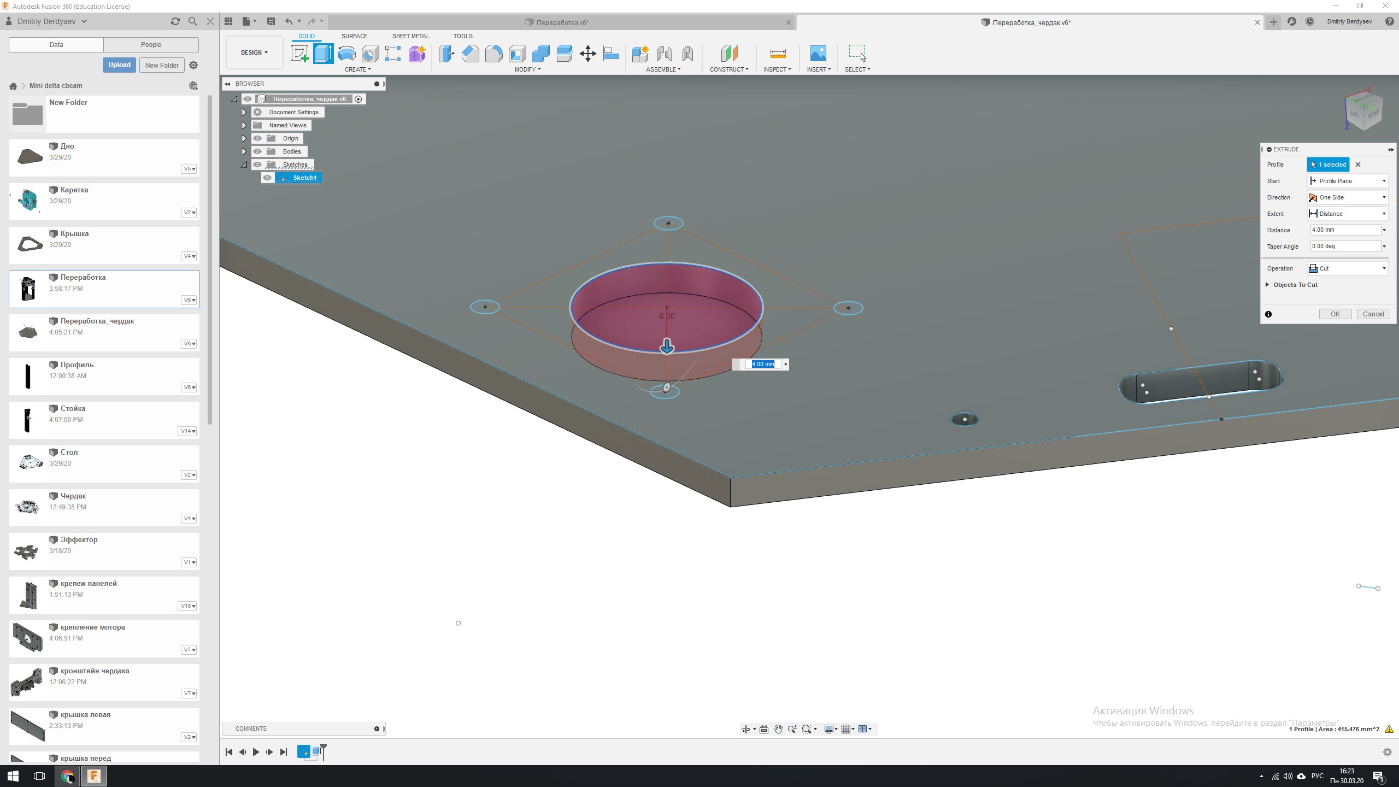The width and height of the screenshot is (1399, 787).
Task: Open the SHEET METAL tab
Action: tap(410, 36)
